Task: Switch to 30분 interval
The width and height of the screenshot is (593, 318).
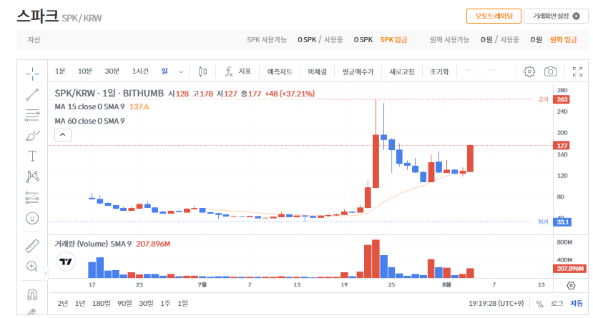Action: pyautogui.click(x=112, y=71)
